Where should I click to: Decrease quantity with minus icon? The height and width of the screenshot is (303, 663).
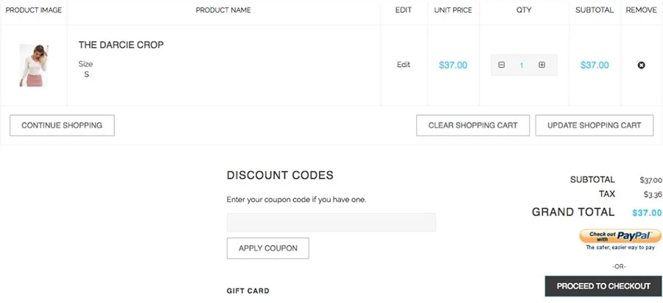pyautogui.click(x=502, y=65)
